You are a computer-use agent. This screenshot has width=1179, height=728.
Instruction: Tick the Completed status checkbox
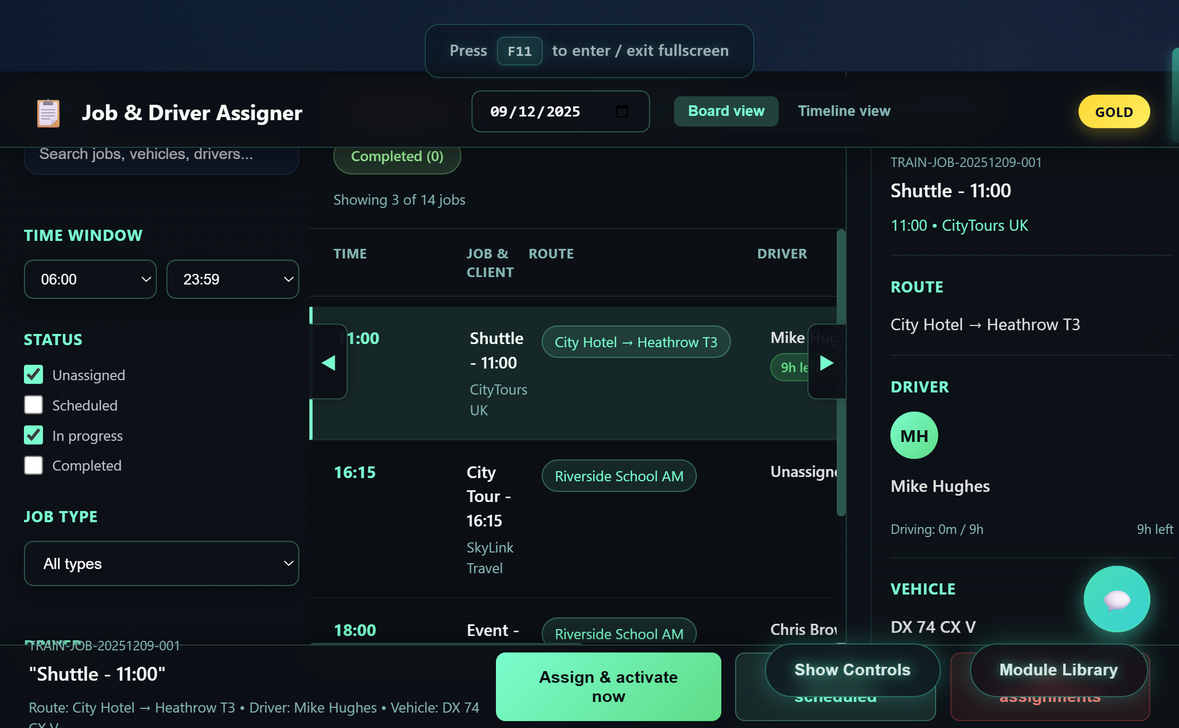pos(33,465)
